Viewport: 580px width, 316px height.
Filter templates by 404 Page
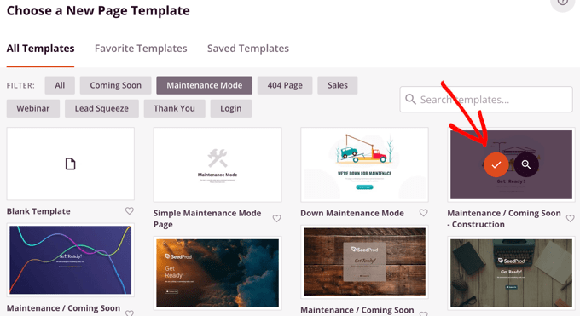[285, 85]
